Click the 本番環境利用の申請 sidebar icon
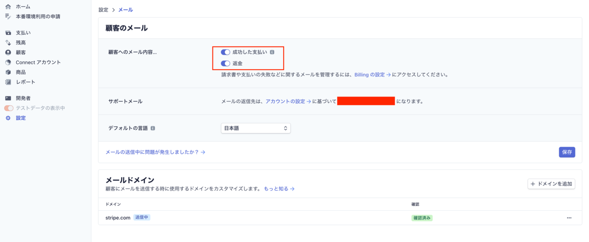The height and width of the screenshot is (242, 589). (8, 17)
